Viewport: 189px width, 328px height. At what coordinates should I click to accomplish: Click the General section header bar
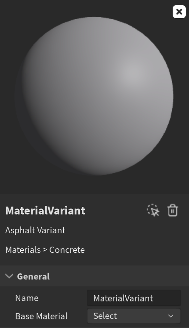pyautogui.click(x=94, y=276)
